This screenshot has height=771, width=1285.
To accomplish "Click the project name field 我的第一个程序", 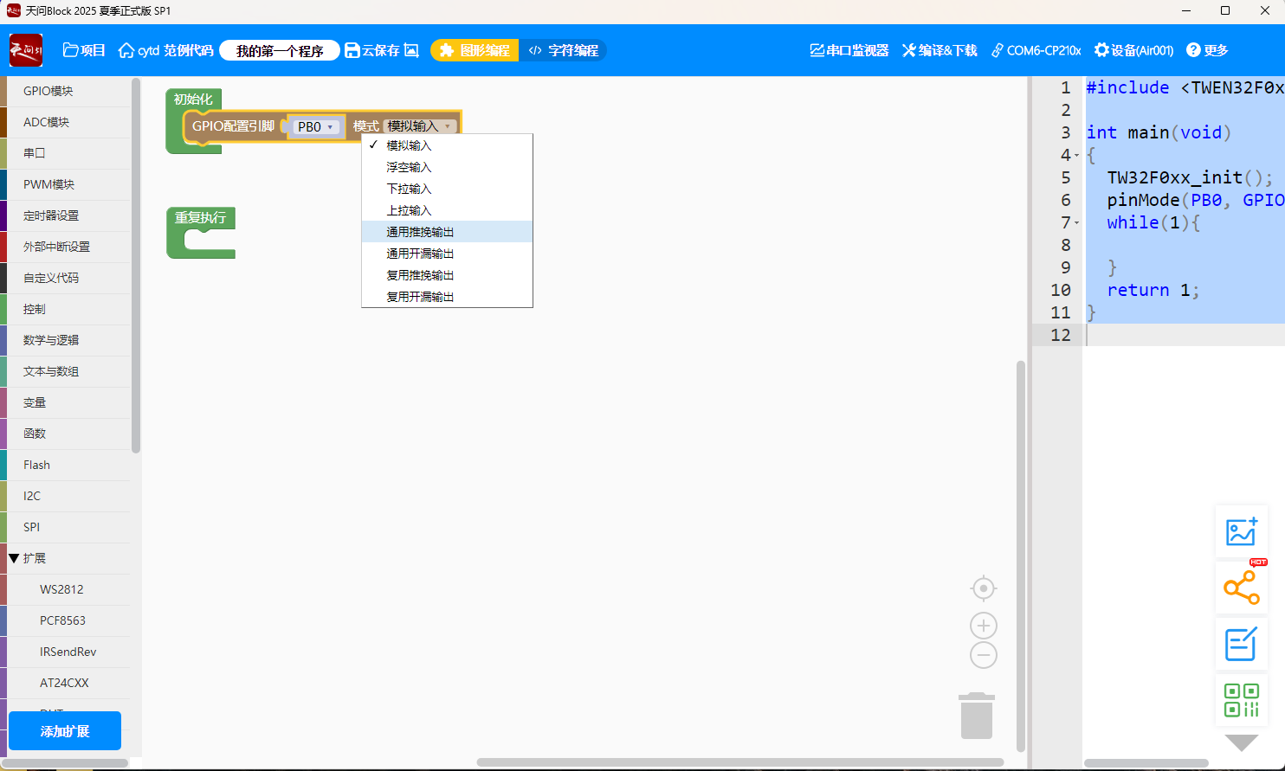I will point(280,51).
